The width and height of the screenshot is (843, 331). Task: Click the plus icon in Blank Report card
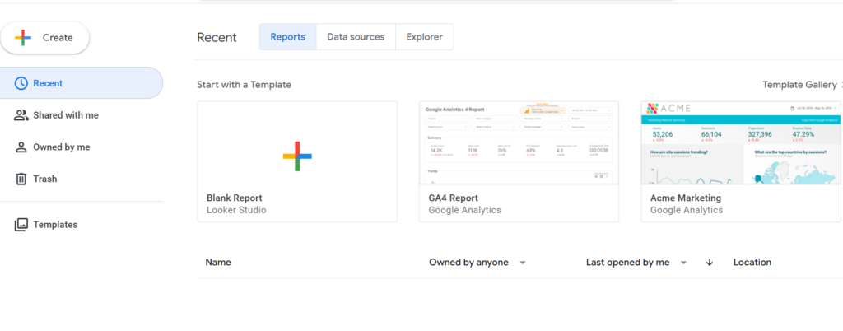(297, 156)
